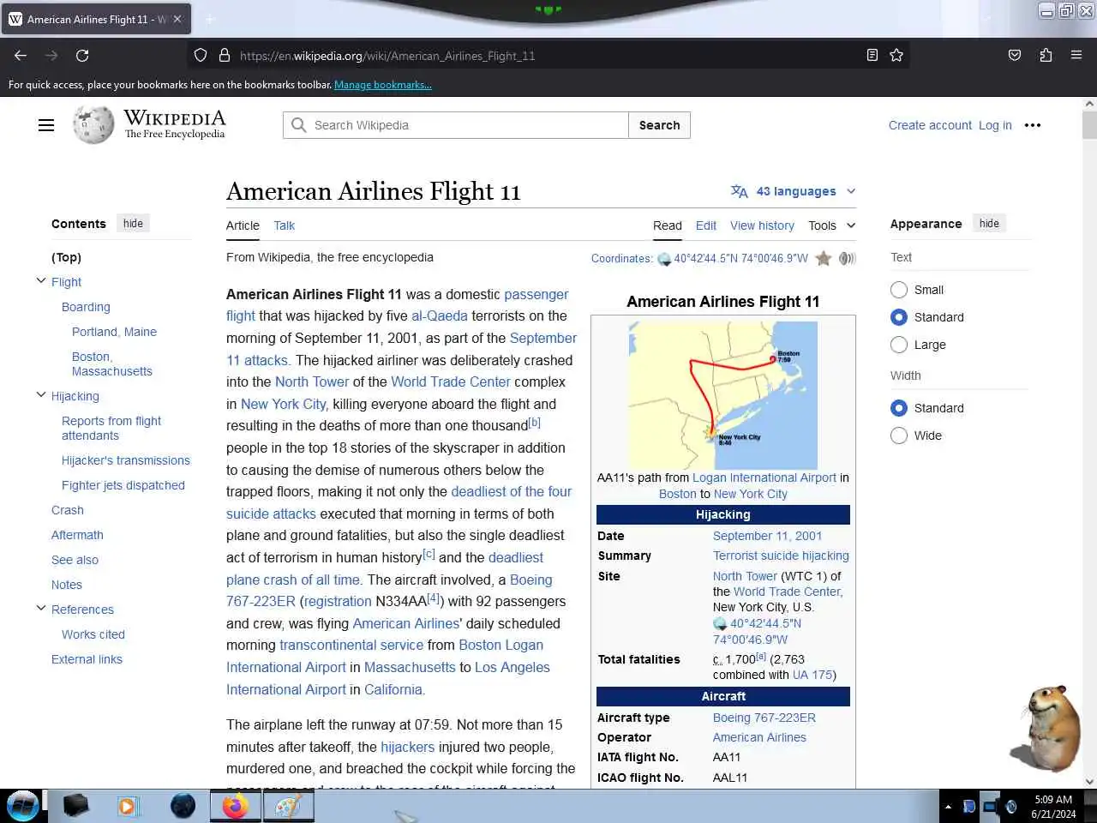This screenshot has width=1097, height=823.
Task: Open the Paint app in the taskbar
Action: pos(288,806)
